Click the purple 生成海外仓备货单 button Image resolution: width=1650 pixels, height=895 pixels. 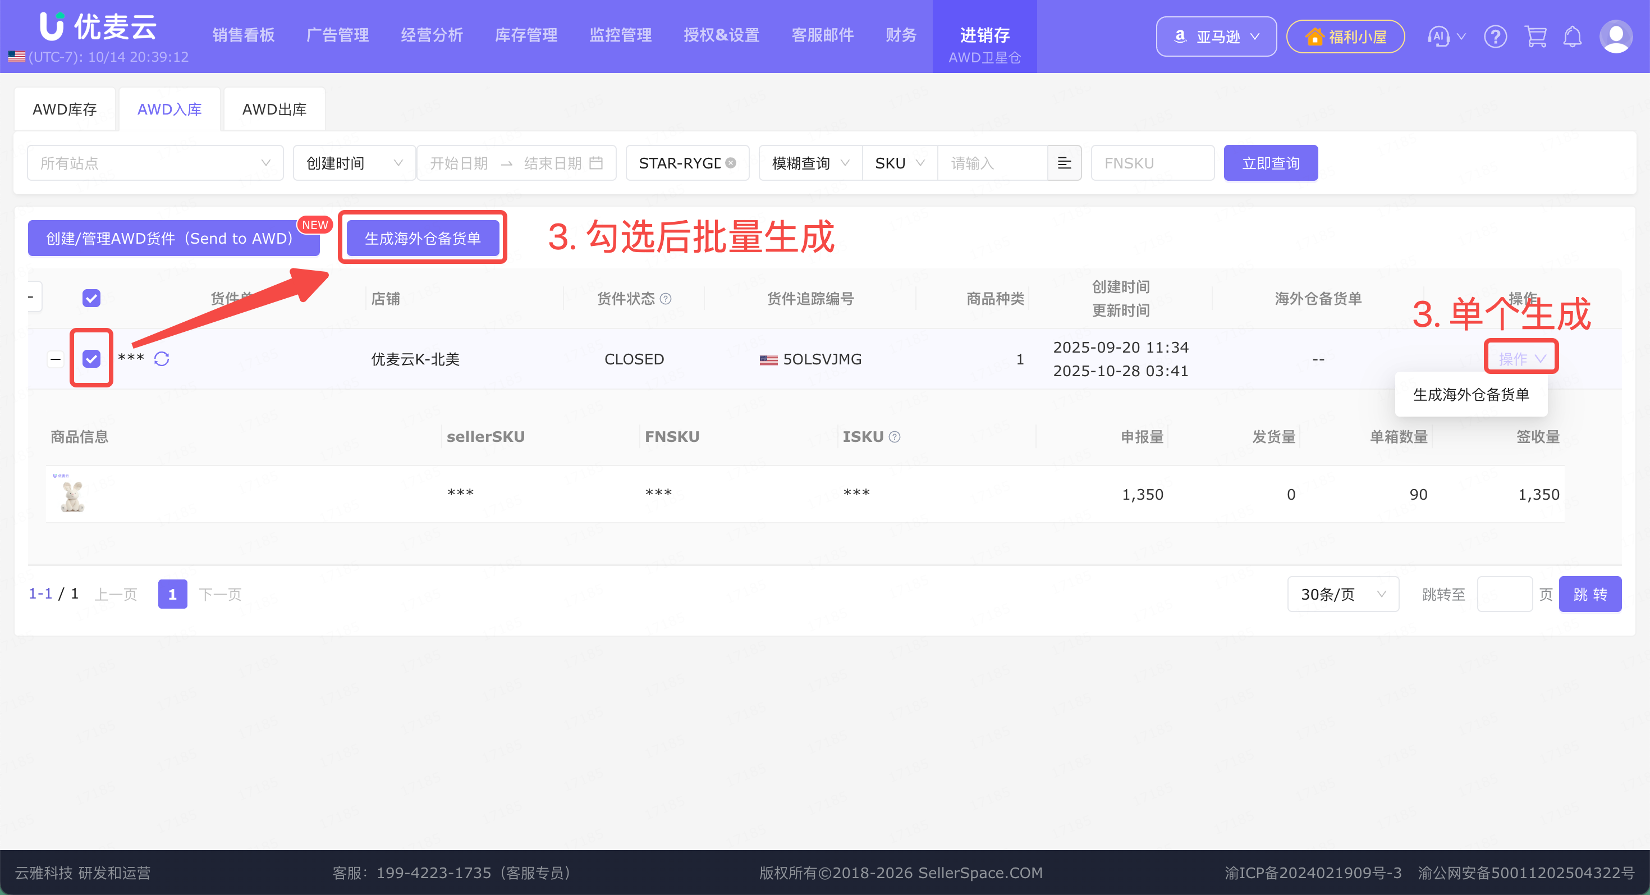click(x=423, y=238)
